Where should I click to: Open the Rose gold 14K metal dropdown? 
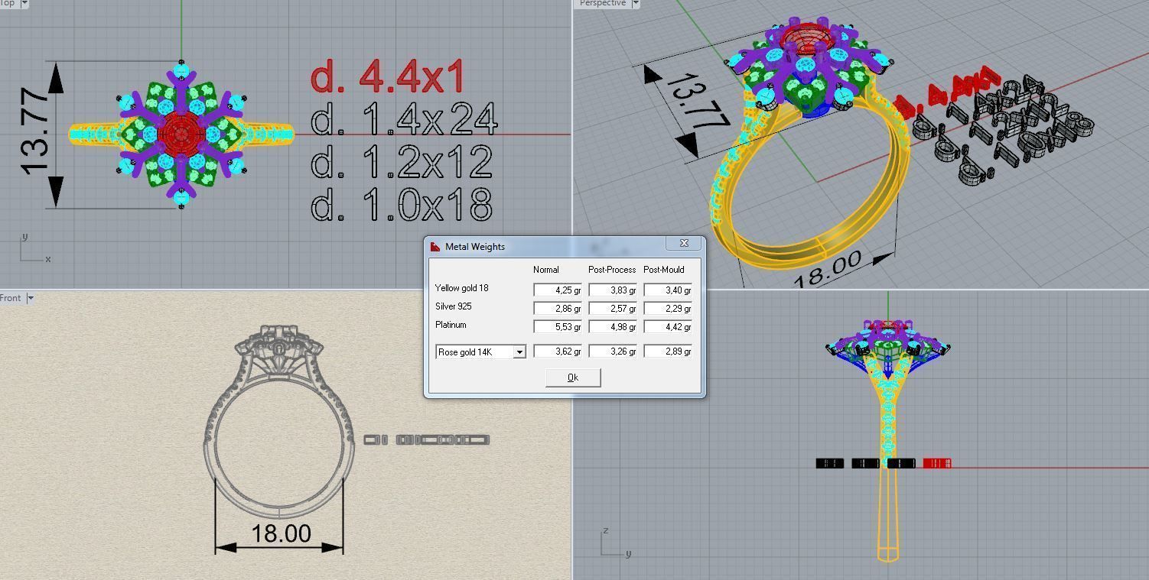519,352
